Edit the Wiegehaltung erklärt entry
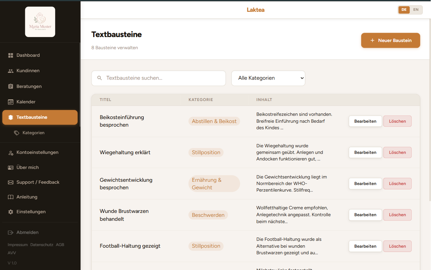The height and width of the screenshot is (270, 431). tap(365, 153)
